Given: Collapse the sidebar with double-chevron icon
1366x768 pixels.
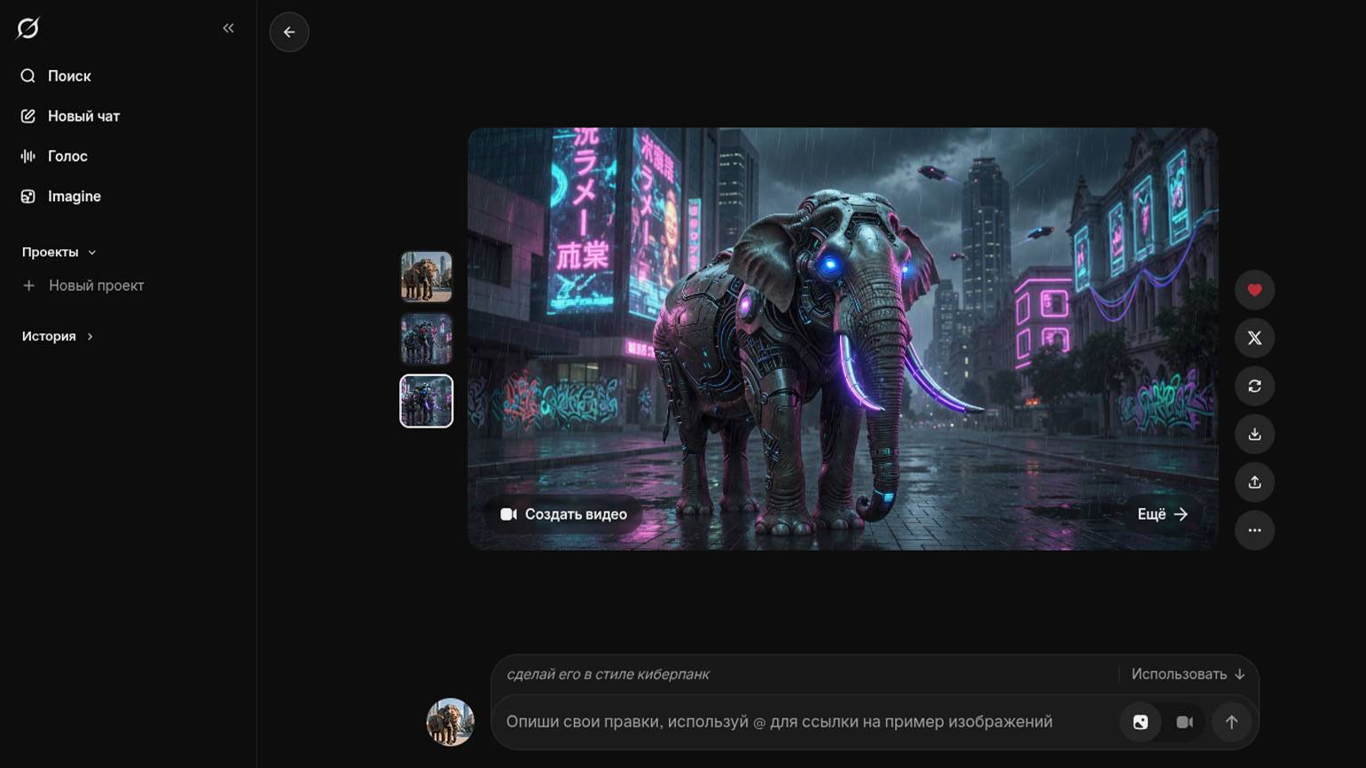Looking at the screenshot, I should pyautogui.click(x=228, y=28).
